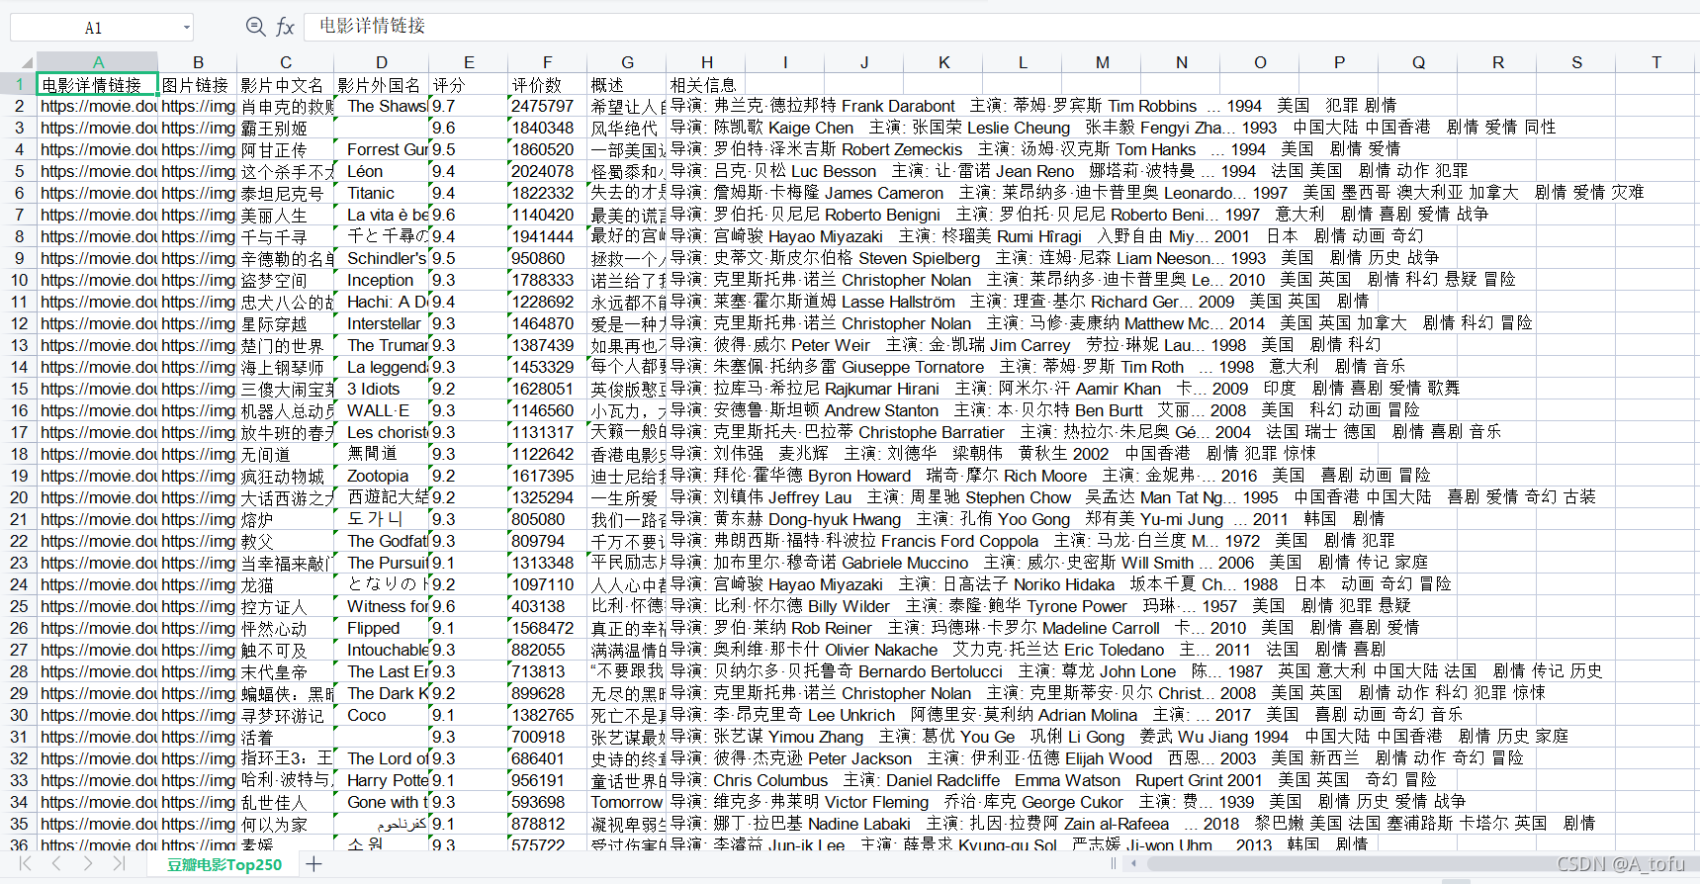Click info cell mentioning Luc Besson

click(1068, 171)
